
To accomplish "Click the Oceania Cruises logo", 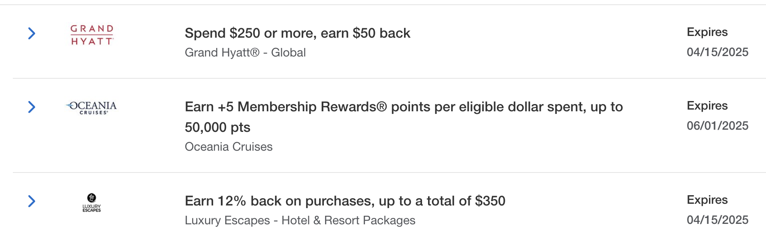I will coord(91,107).
